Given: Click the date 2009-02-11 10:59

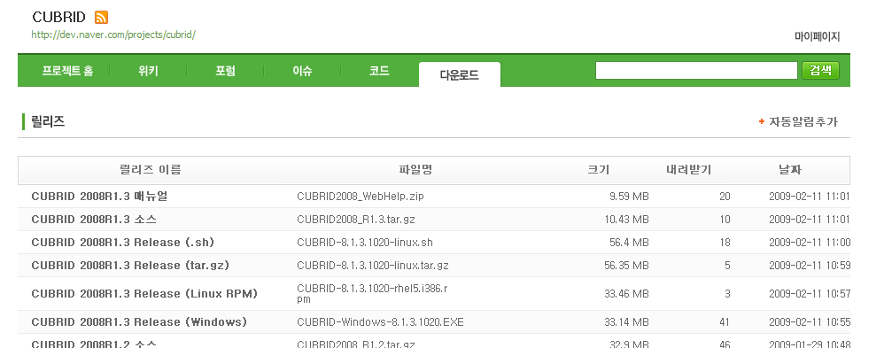Looking at the screenshot, I should pyautogui.click(x=810, y=265).
